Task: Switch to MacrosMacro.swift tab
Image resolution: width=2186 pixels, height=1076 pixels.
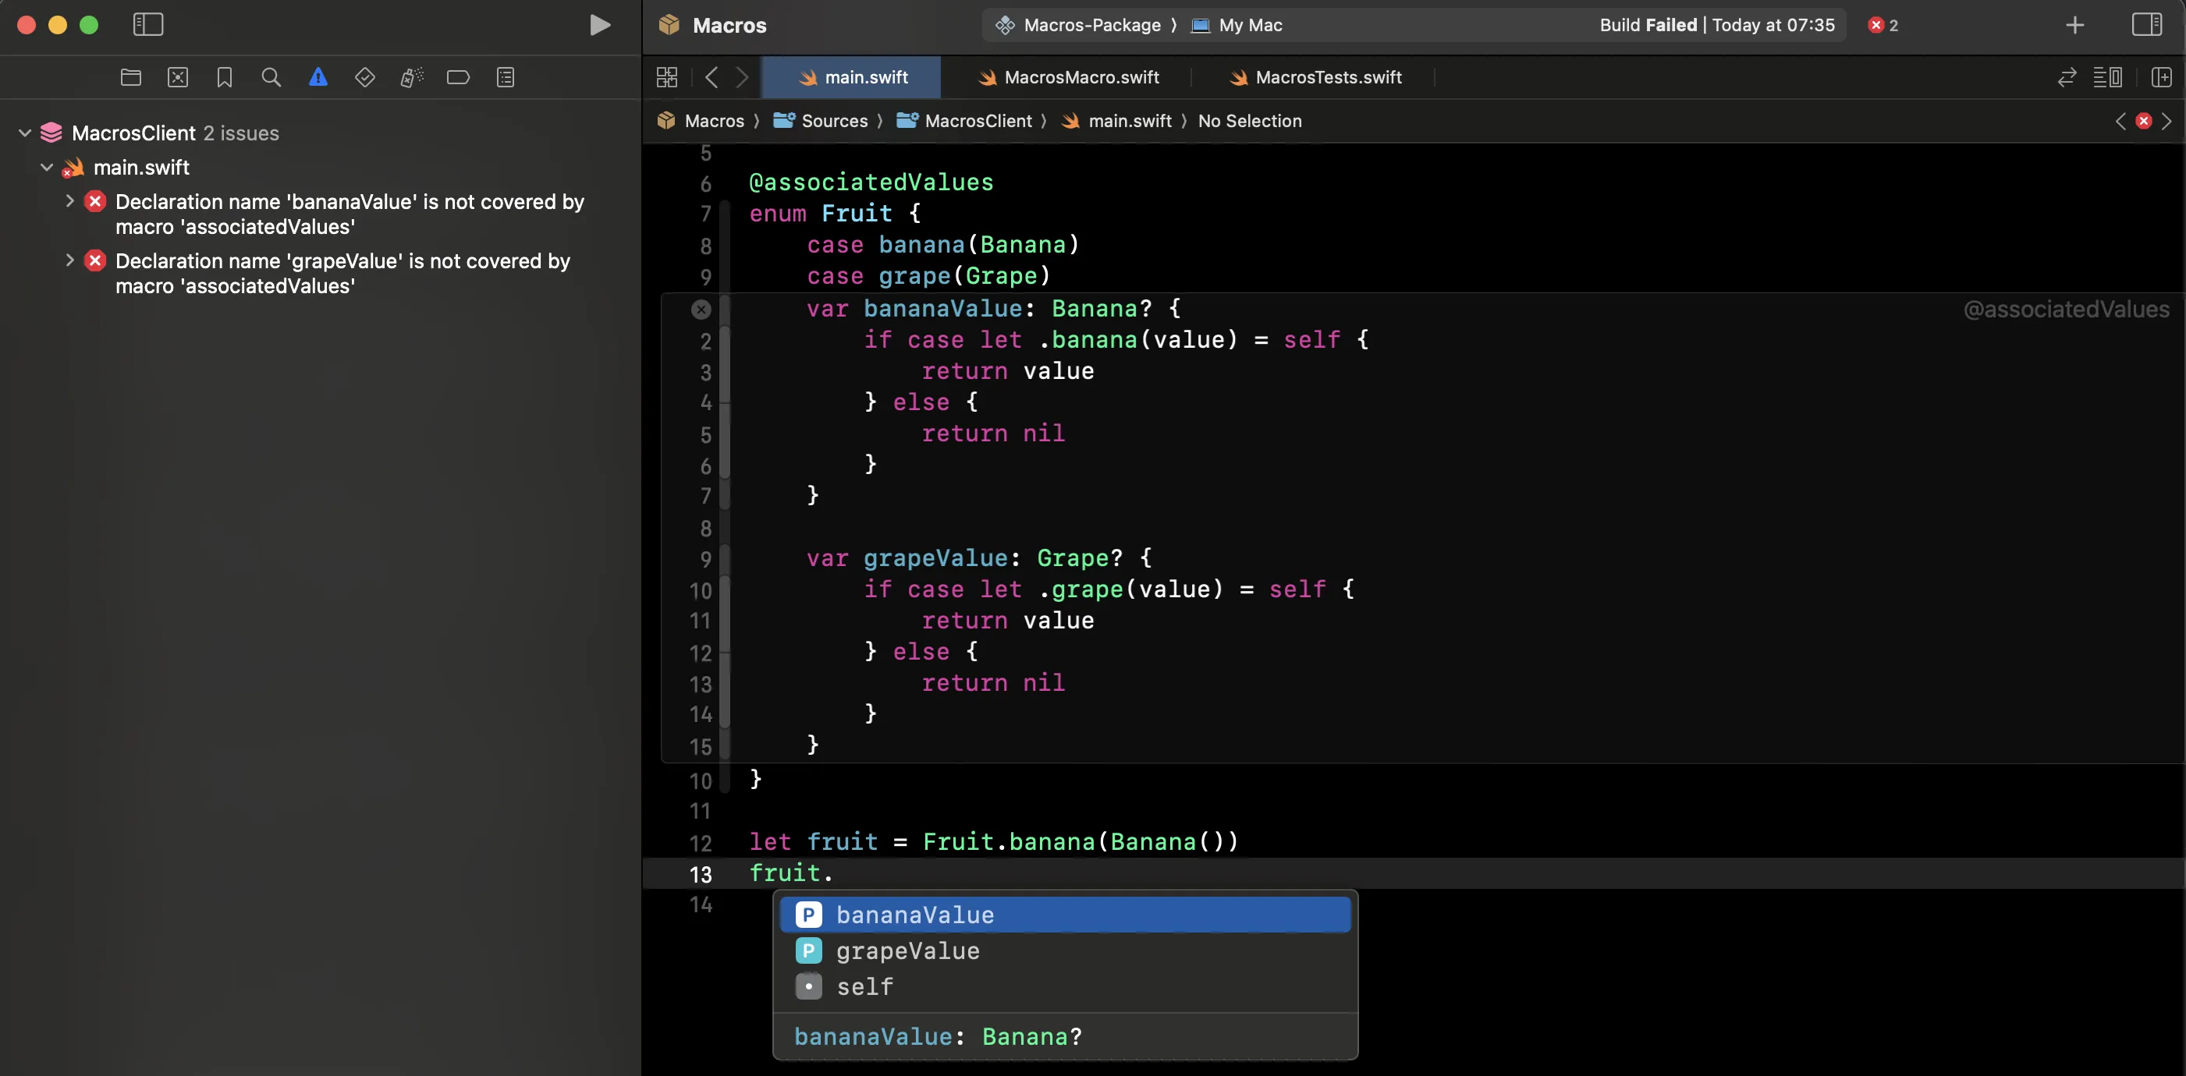Action: point(1081,77)
